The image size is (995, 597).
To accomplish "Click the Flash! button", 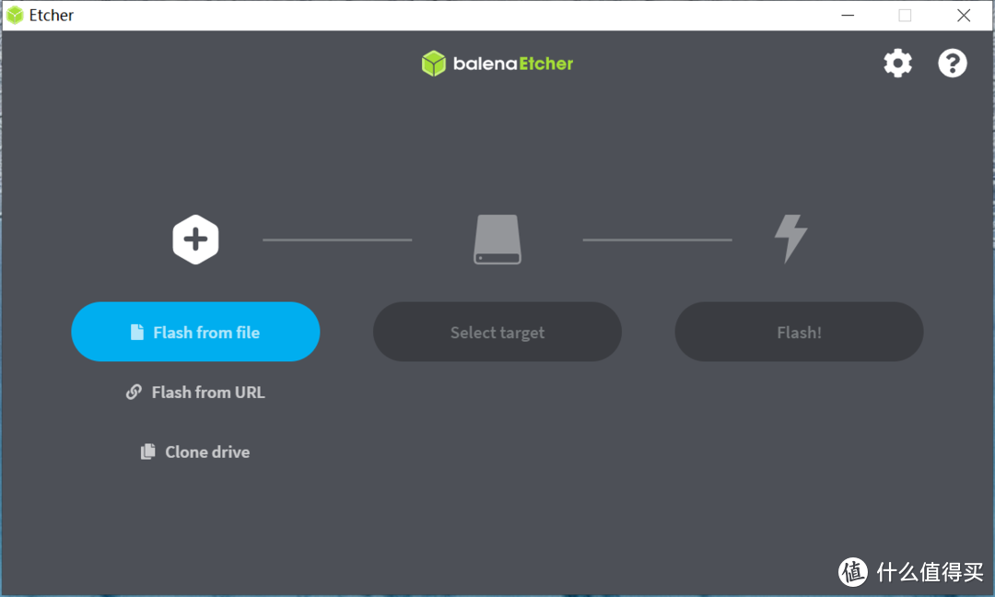I will coord(799,332).
